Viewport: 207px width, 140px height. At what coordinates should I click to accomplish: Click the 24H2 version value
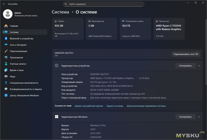(93, 129)
